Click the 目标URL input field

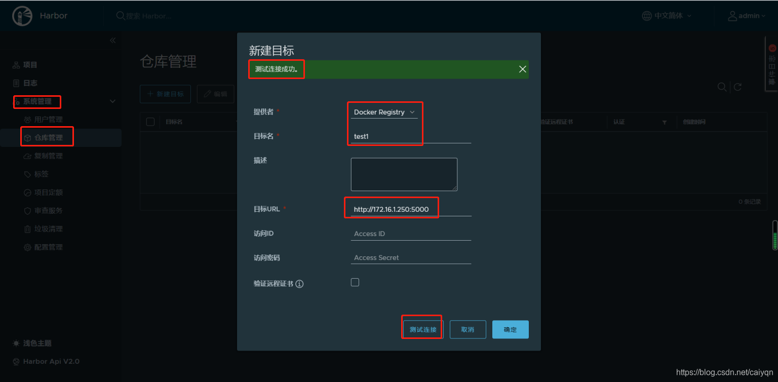pyautogui.click(x=411, y=209)
